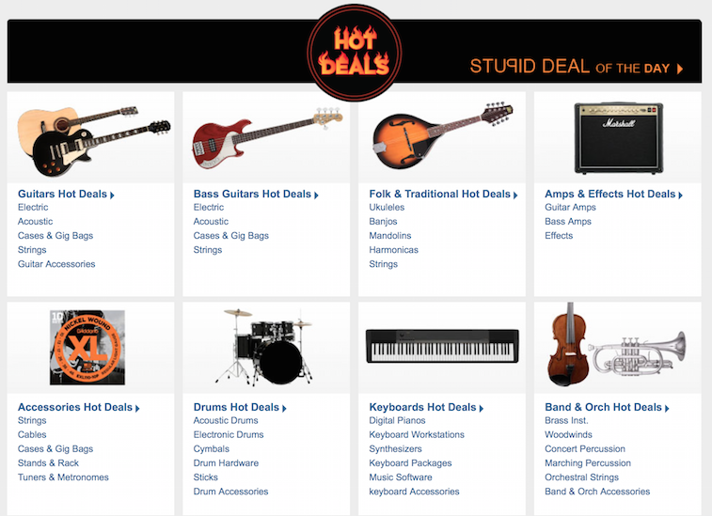Screen dimensions: 712x516
Task: Open the Guitars Hot Deals heading
Action: tap(62, 195)
